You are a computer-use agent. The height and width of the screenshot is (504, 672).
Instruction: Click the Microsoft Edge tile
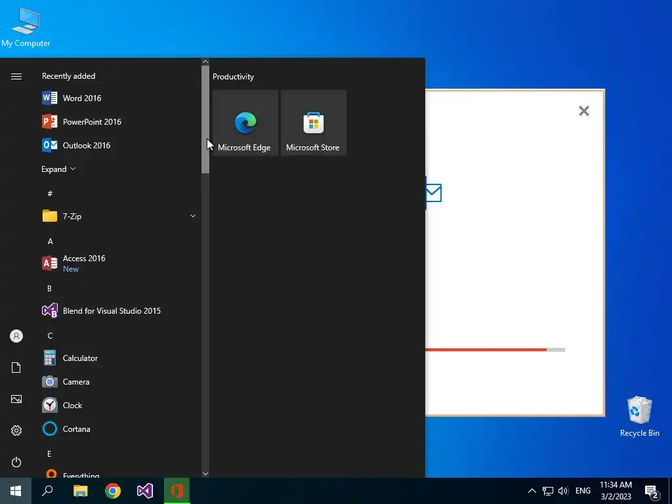click(245, 123)
